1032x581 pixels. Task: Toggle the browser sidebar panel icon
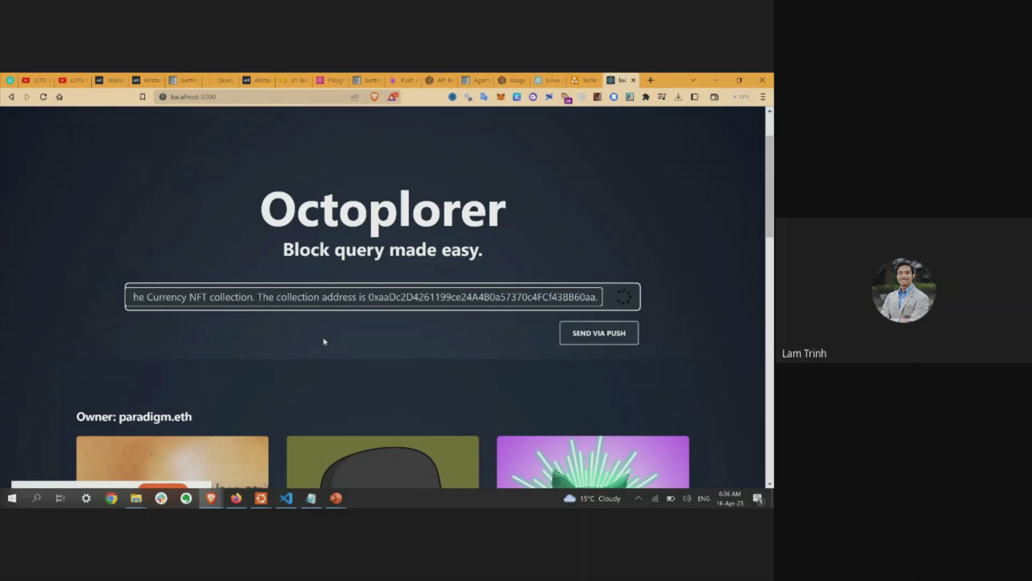[694, 97]
